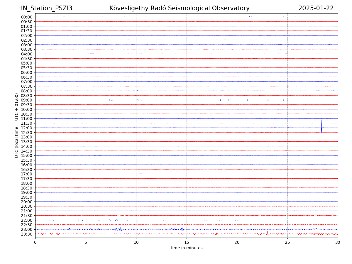352x264 pixels.
Task: Click the 15 tick on the x-axis
Action: point(187,242)
